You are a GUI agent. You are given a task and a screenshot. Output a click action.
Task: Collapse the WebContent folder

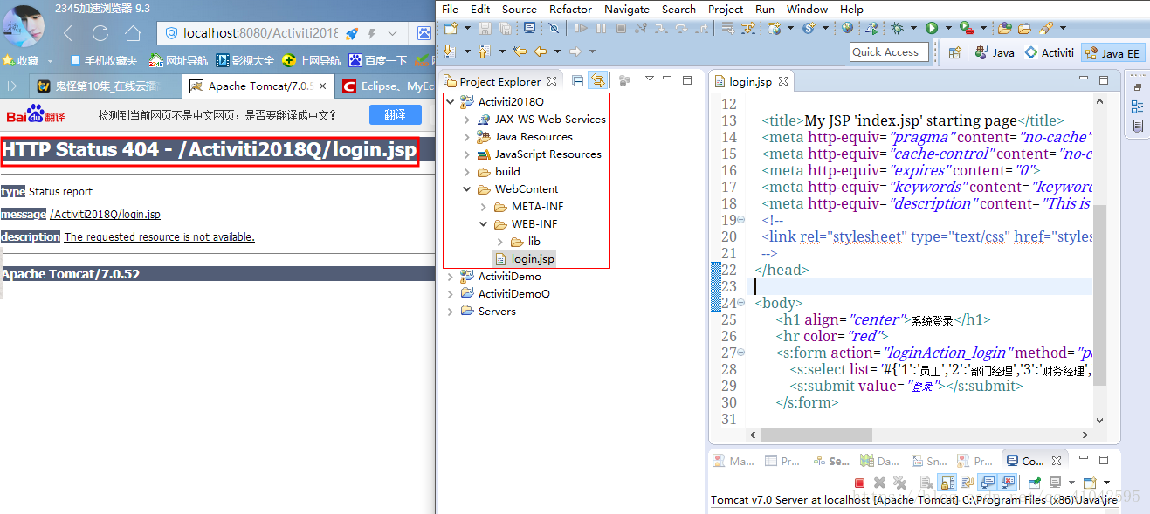coord(467,189)
